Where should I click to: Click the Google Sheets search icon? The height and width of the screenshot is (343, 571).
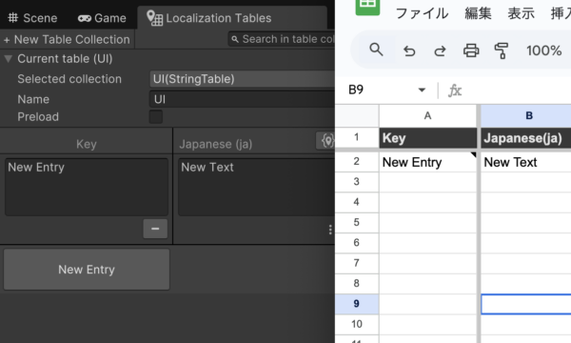click(x=376, y=50)
